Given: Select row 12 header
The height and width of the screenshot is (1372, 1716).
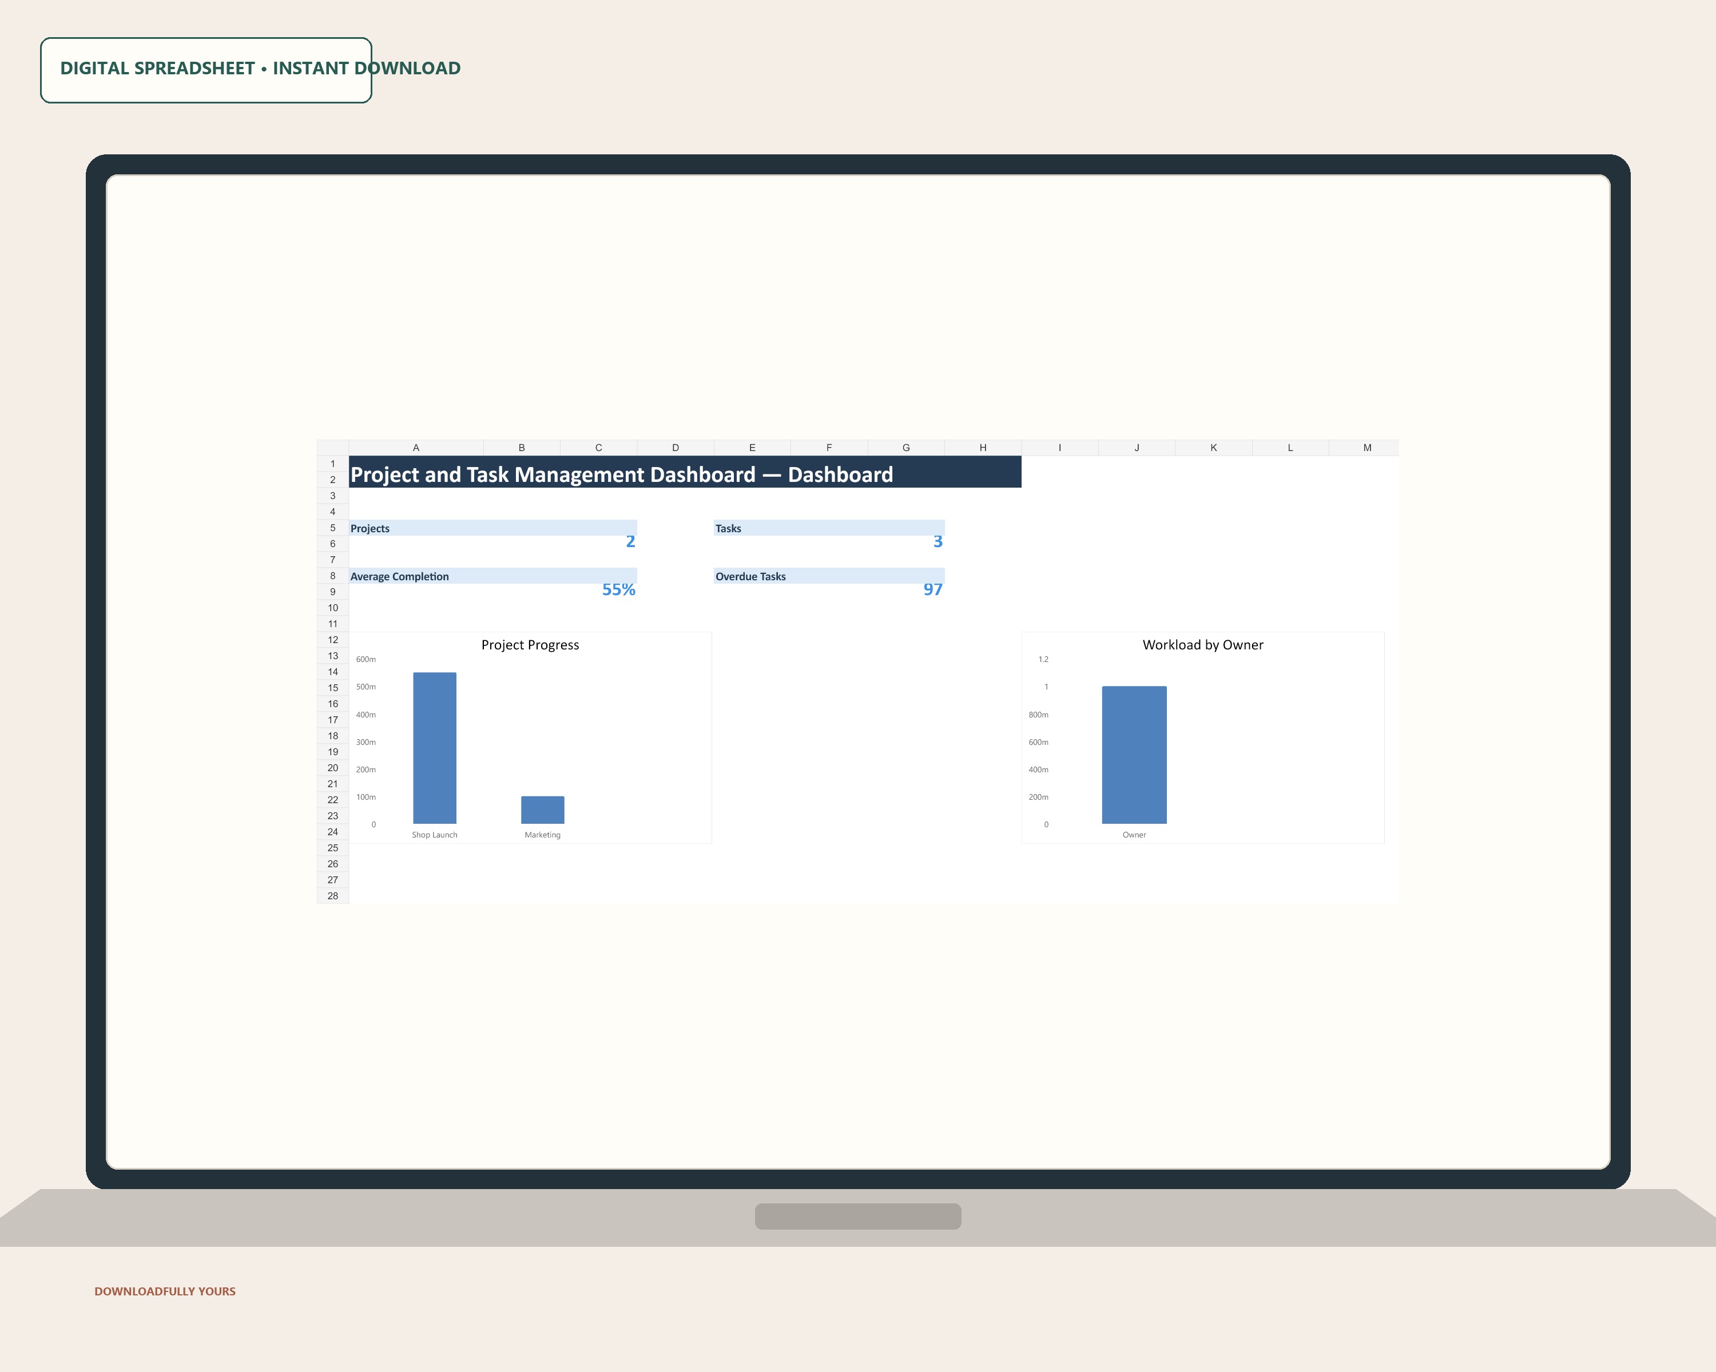Looking at the screenshot, I should 333,640.
